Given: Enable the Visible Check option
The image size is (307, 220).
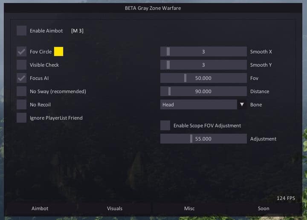Looking at the screenshot, I should (21, 65).
